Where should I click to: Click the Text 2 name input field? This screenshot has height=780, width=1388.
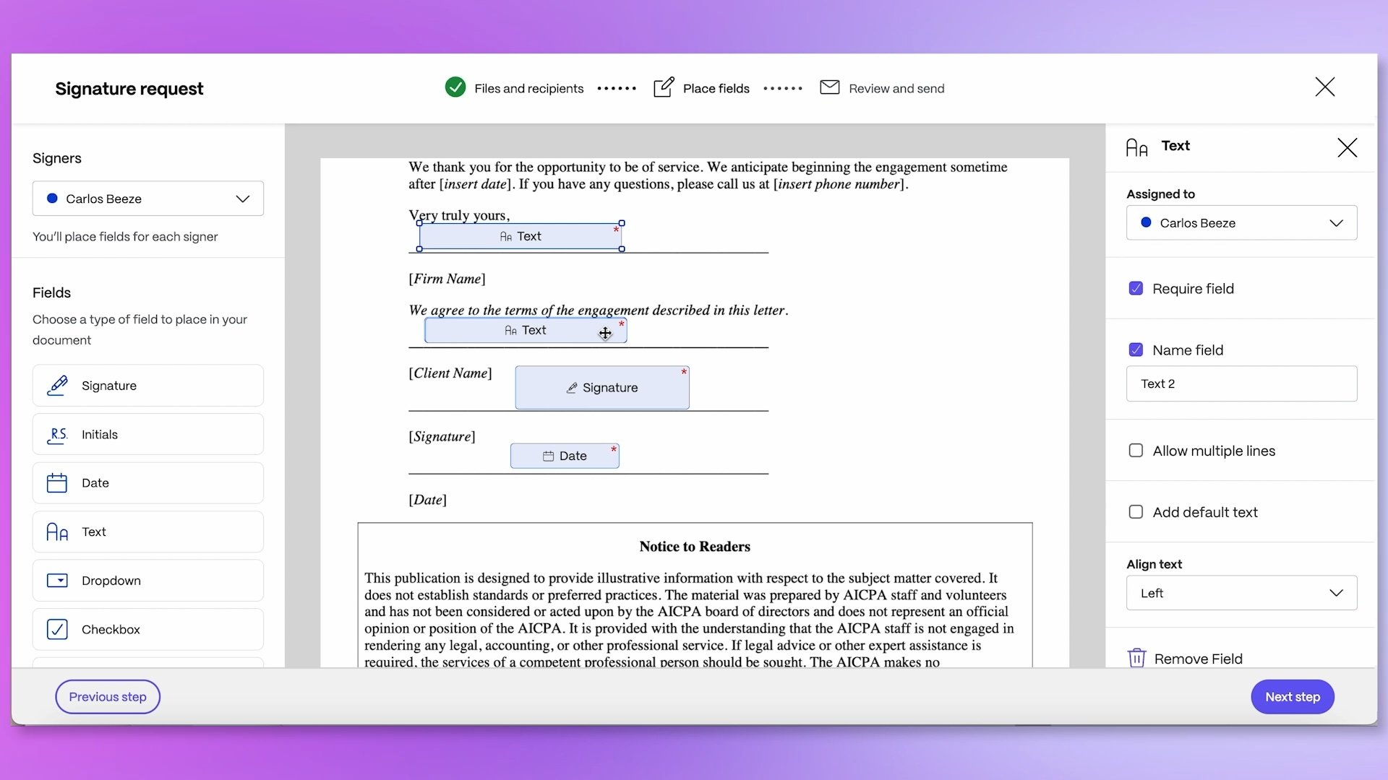[x=1242, y=383]
